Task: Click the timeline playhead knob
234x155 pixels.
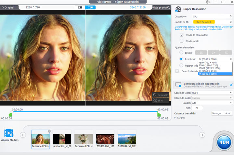Action: point(12,111)
